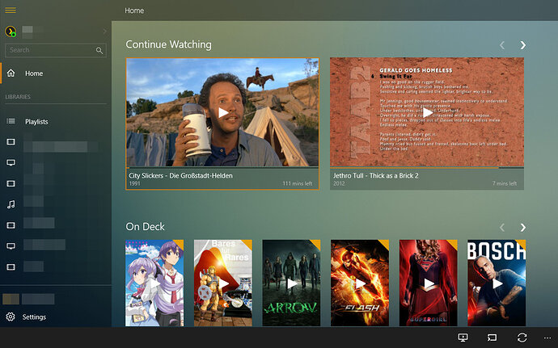Viewport: 558px width, 348px height.
Task: Click the Home page title in header
Action: 134,10
